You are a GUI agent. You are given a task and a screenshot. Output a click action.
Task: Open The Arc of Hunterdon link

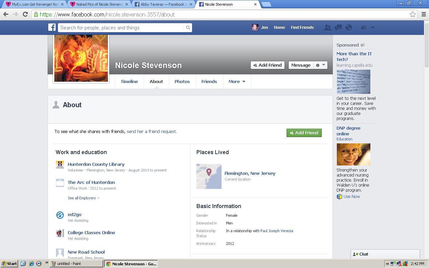click(x=91, y=183)
